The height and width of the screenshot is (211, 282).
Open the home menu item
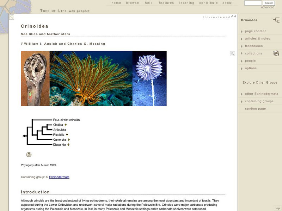coord(116,3)
